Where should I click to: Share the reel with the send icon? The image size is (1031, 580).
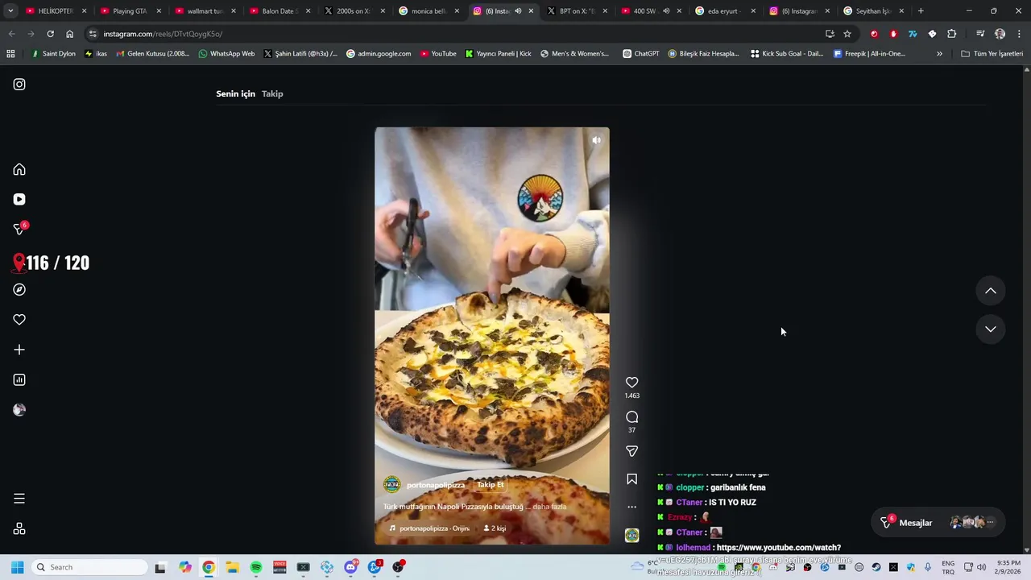(x=632, y=451)
